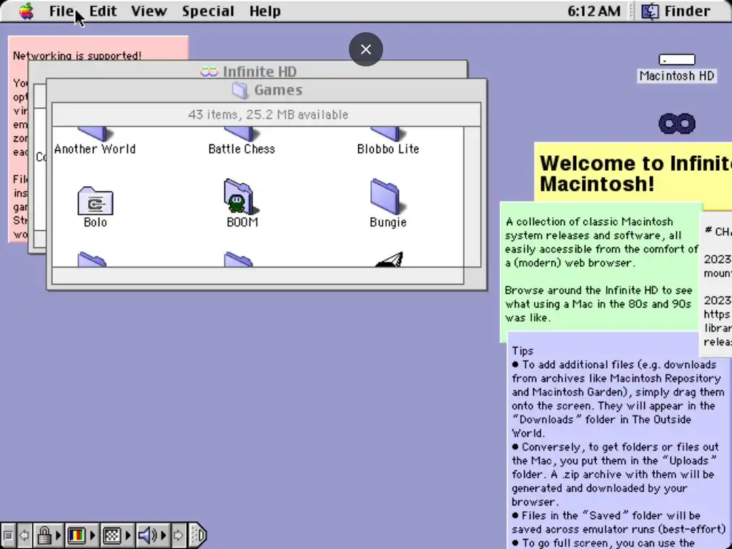
Task: Click the 6:12 AM menu bar clock
Action: pos(594,11)
